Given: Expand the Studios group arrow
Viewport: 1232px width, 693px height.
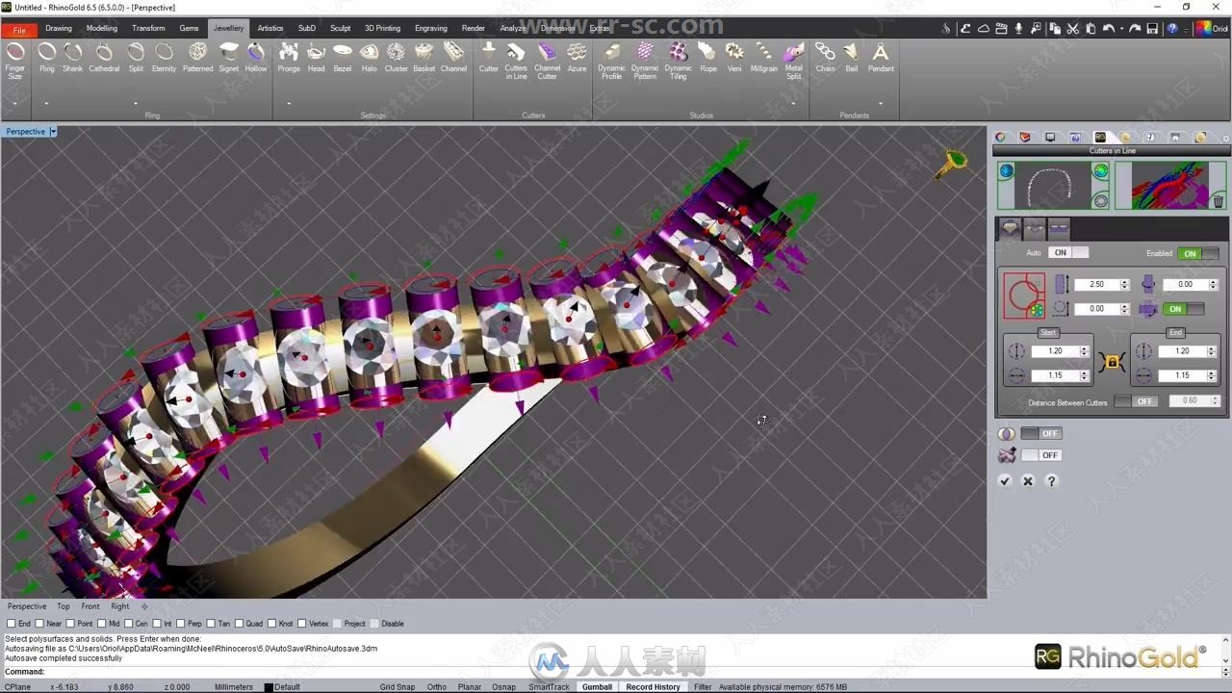Looking at the screenshot, I should click(x=793, y=103).
